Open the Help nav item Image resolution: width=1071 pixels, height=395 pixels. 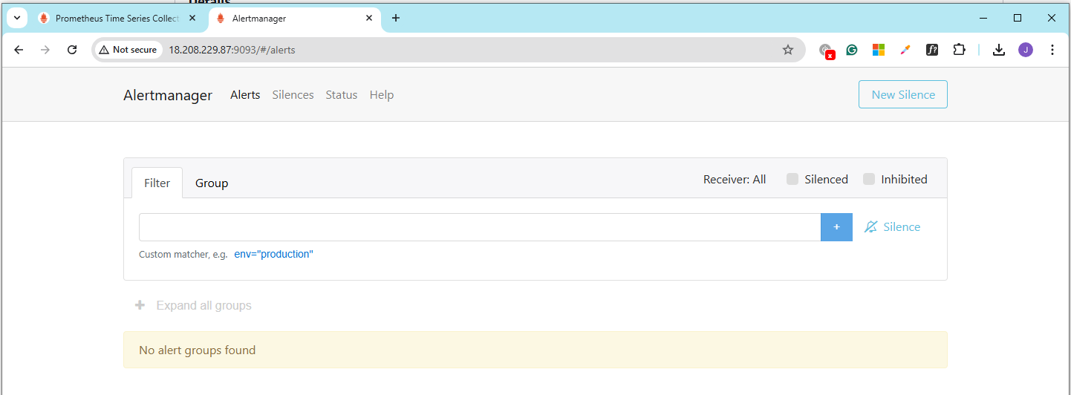pyautogui.click(x=382, y=95)
